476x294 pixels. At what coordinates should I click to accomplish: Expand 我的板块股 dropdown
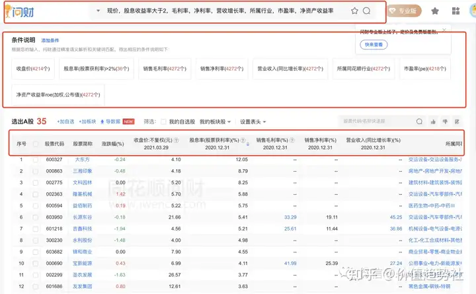[x=229, y=122]
